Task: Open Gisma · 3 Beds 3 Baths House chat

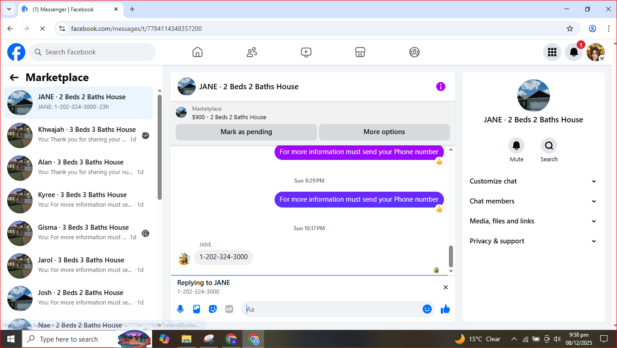Action: (78, 233)
